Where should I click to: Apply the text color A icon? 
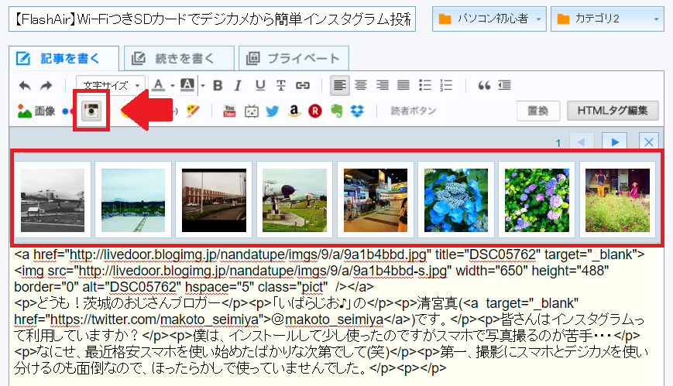(159, 85)
